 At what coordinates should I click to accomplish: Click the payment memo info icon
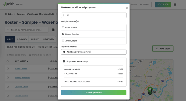pyautogui.click(x=64, y=52)
